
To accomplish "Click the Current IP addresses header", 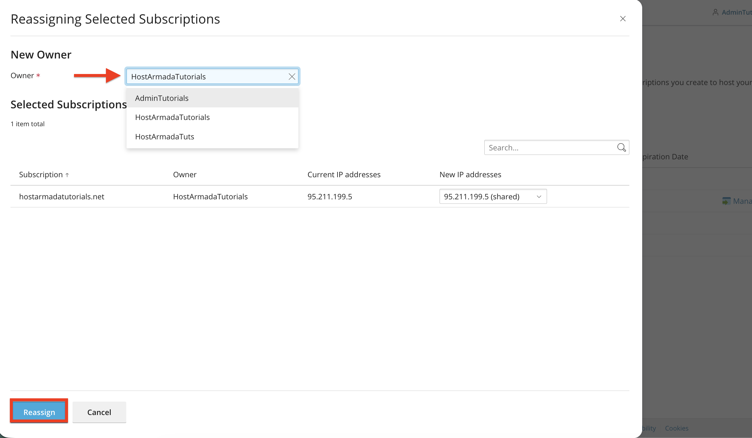I will click(344, 175).
